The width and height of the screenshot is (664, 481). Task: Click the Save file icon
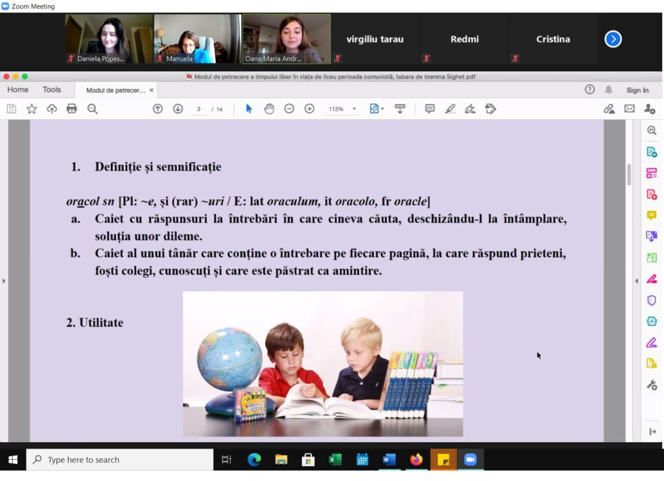[12, 109]
